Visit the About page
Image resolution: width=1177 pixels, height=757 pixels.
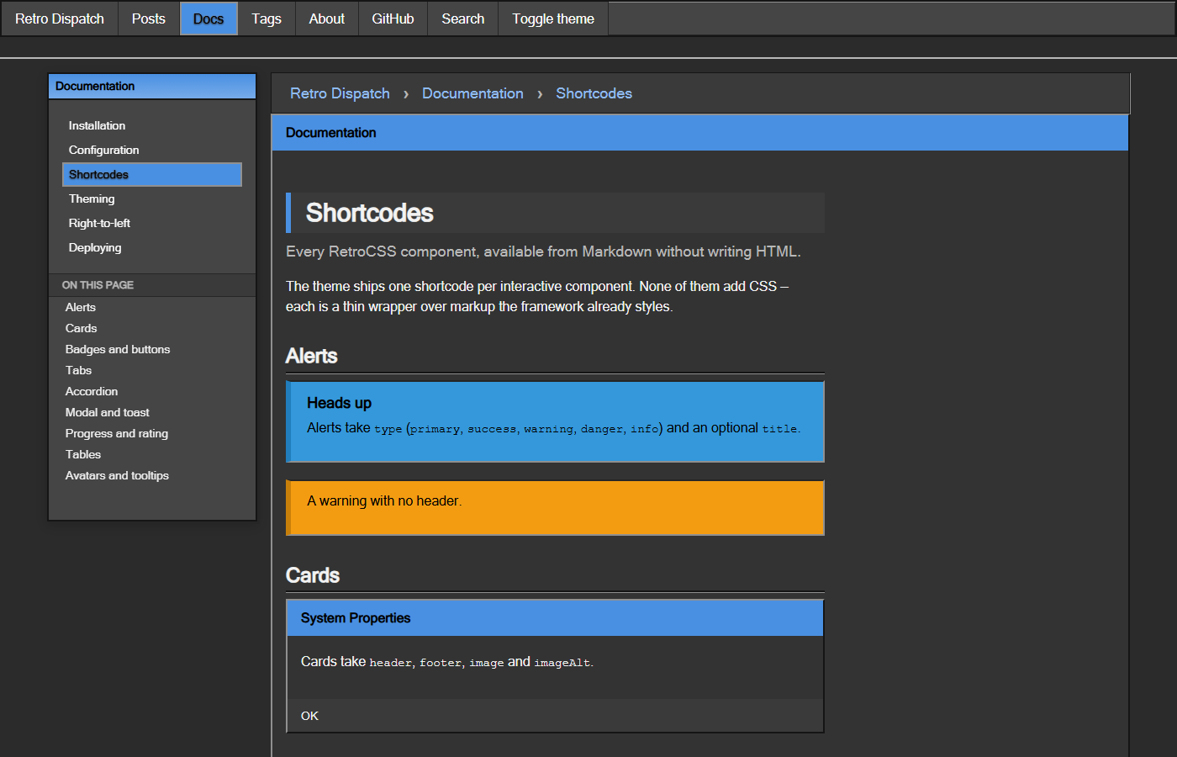(327, 19)
